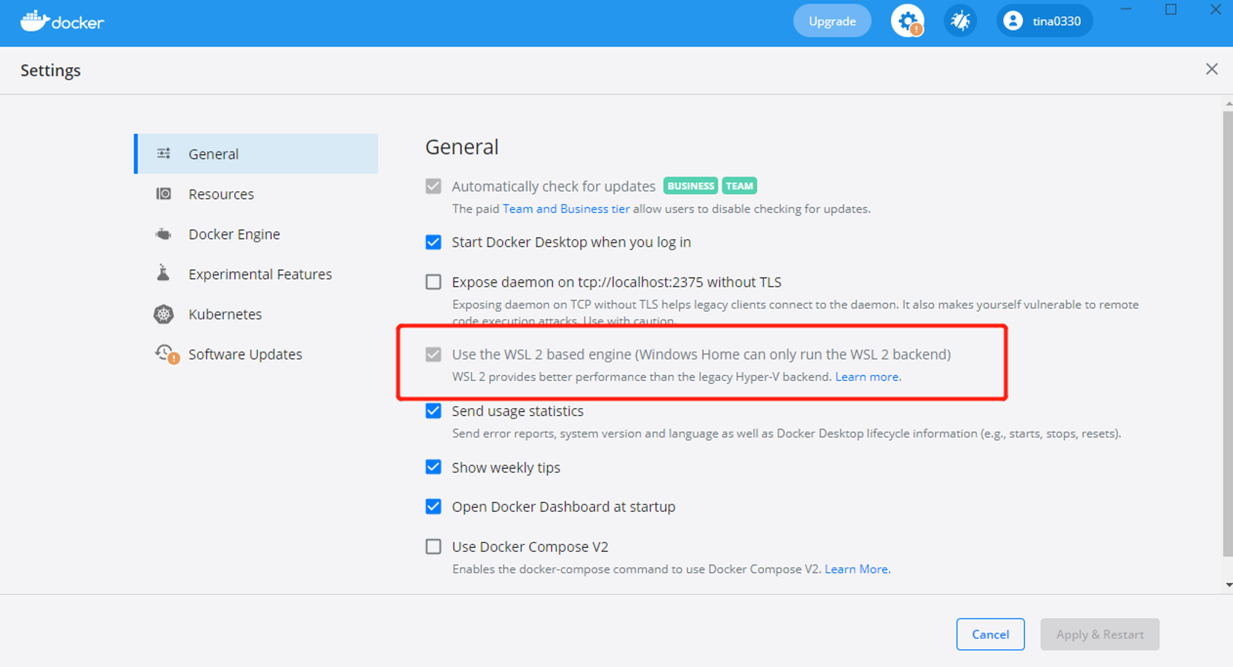1233x667 pixels.
Task: Click the Experimental Features flask icon
Action: click(163, 273)
